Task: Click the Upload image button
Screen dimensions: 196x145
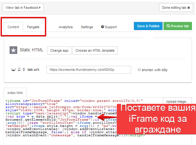Action: pos(177,102)
